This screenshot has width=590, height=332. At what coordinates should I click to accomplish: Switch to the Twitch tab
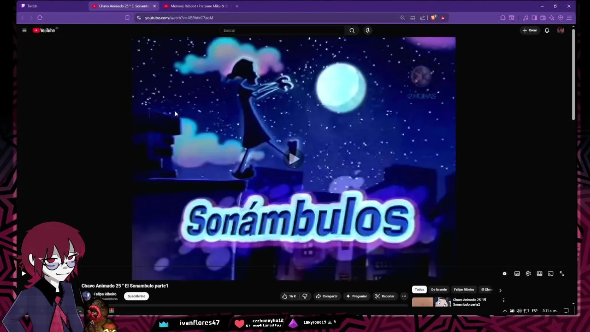pos(53,6)
